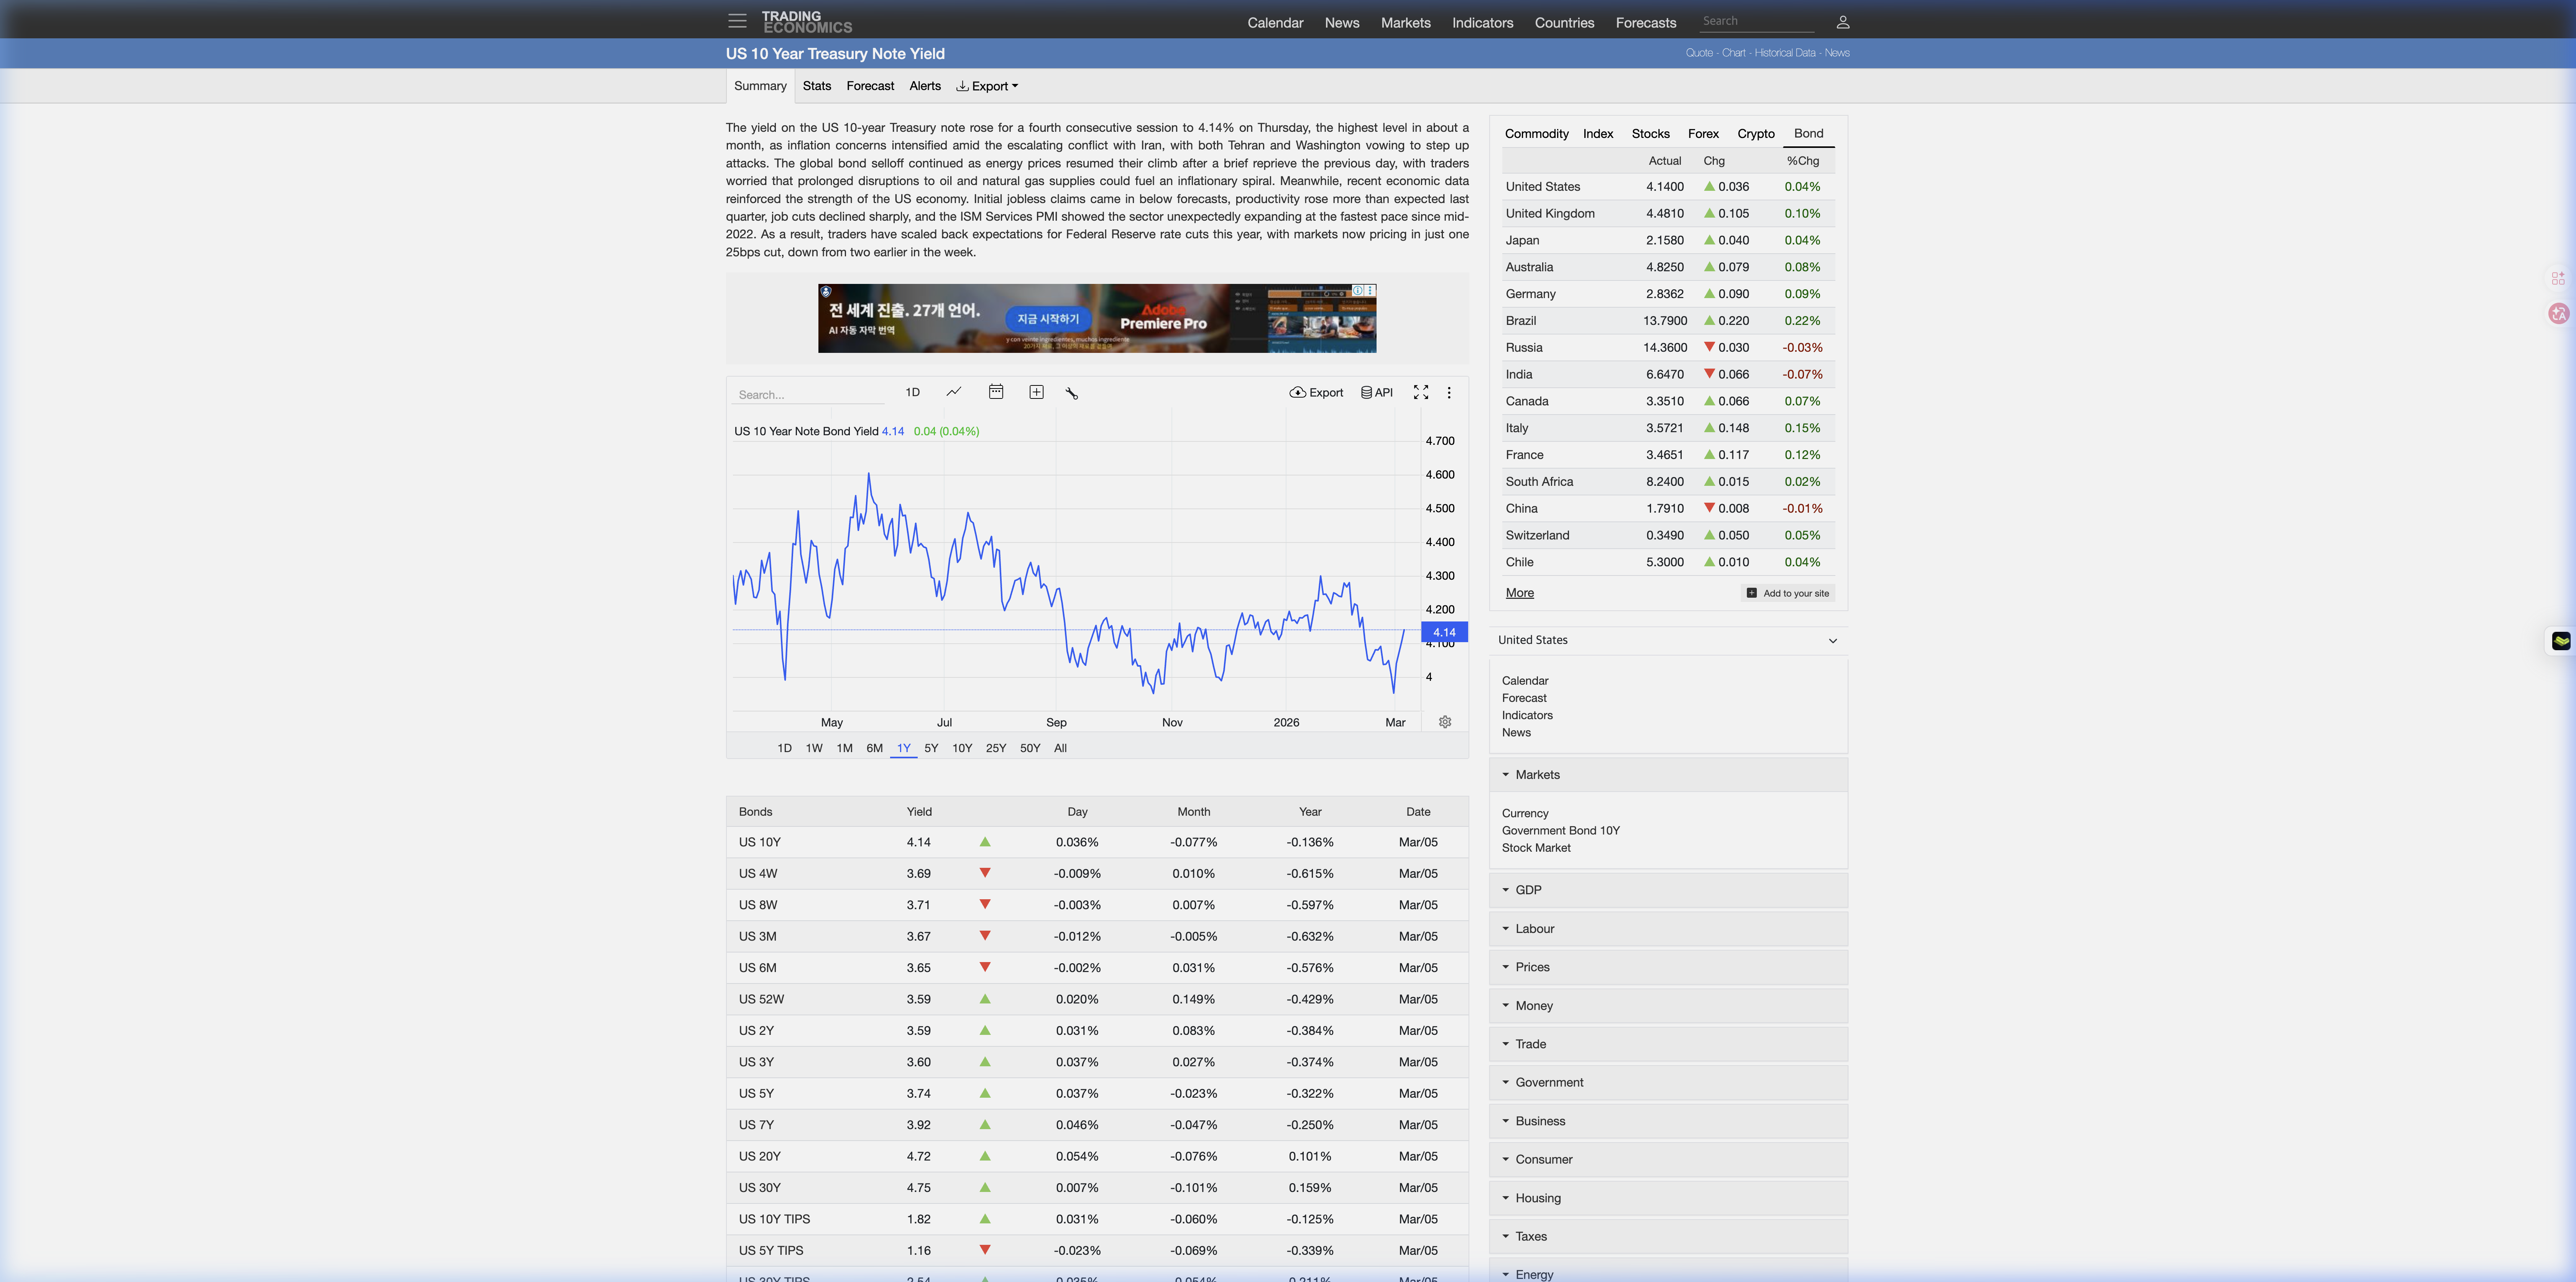Open the hamburger menu in header

(737, 21)
